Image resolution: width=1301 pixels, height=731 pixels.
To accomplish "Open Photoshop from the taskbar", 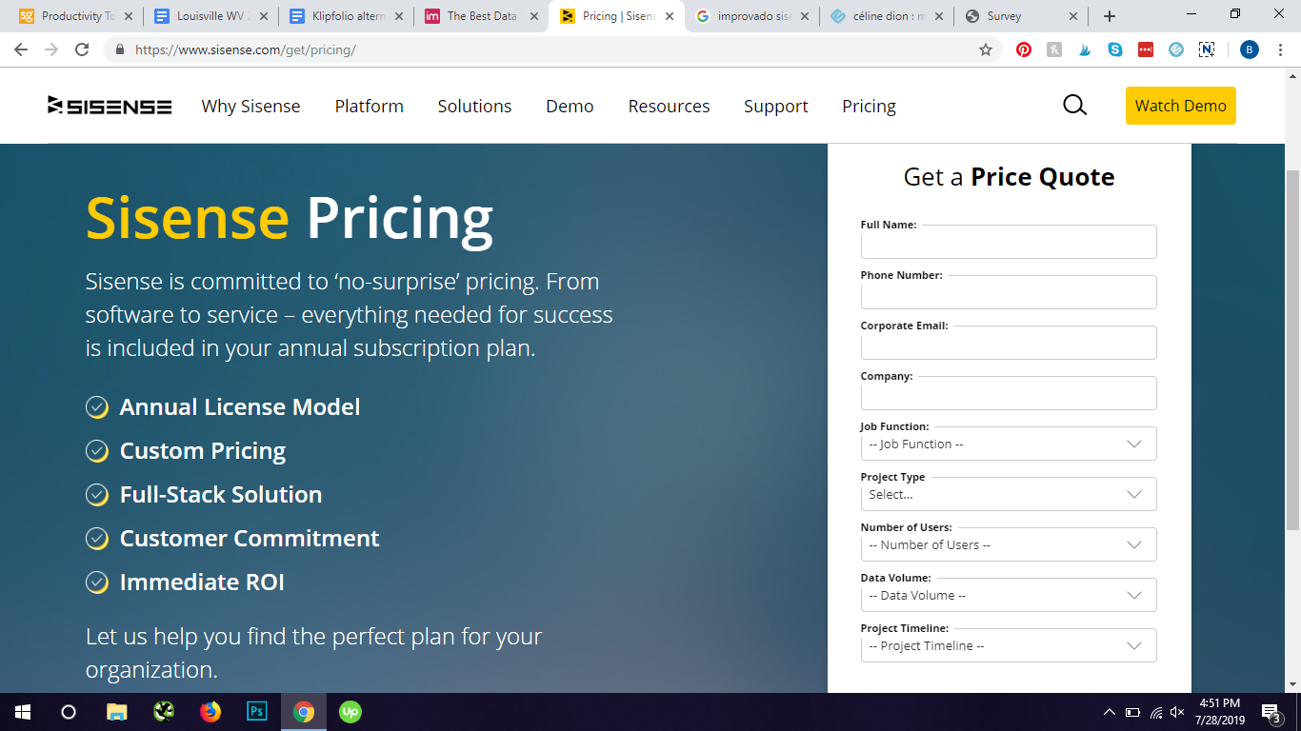I will point(256,711).
